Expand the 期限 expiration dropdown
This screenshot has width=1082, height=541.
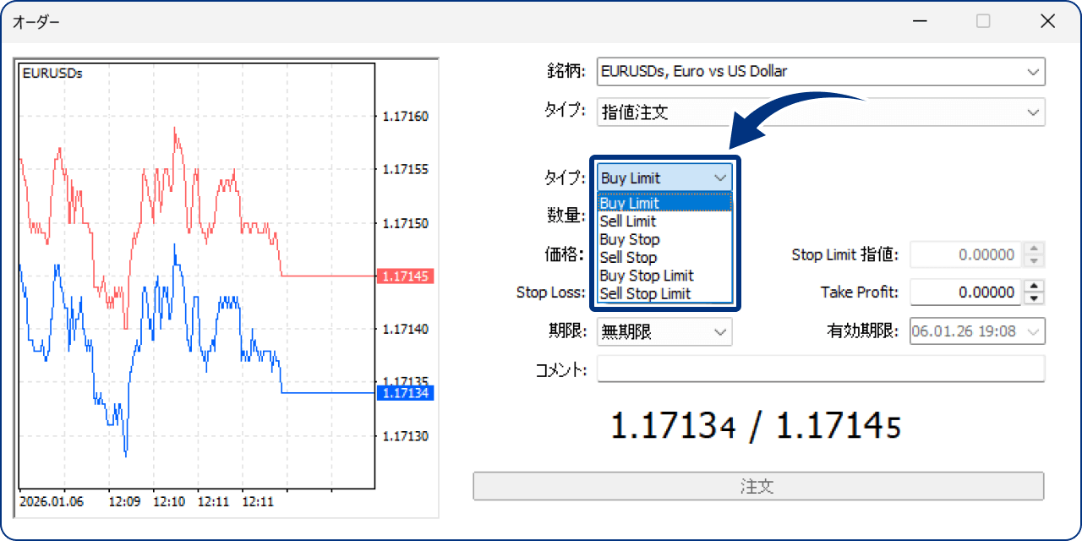coord(720,331)
